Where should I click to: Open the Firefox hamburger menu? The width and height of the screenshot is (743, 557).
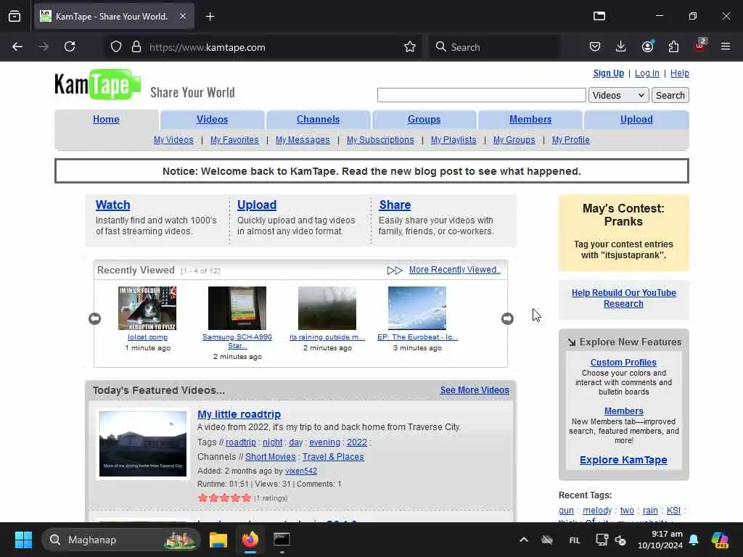726,46
